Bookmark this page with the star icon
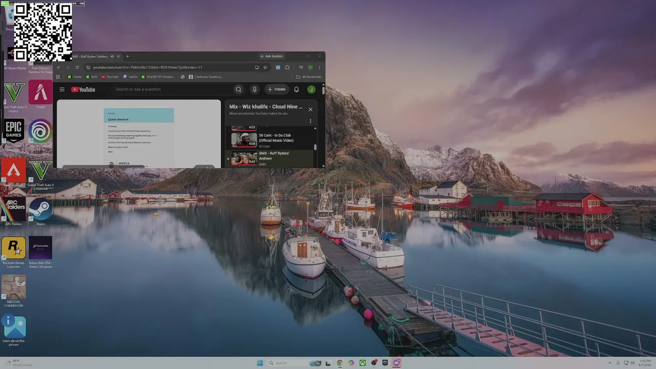 [x=265, y=67]
